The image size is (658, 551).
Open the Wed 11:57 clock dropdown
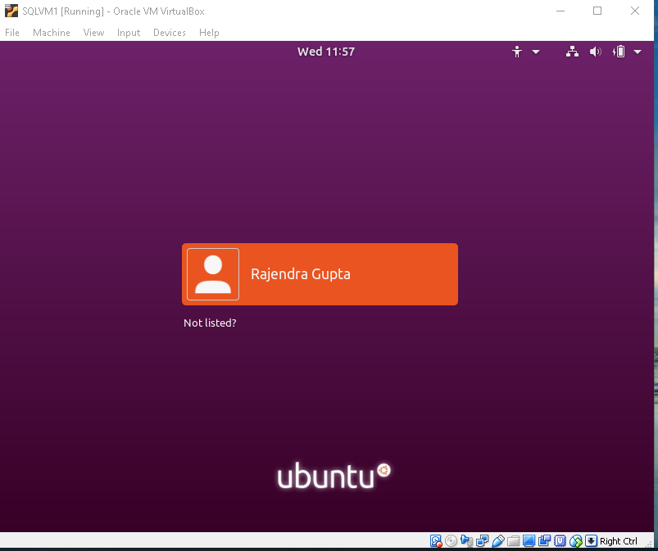pyautogui.click(x=326, y=52)
